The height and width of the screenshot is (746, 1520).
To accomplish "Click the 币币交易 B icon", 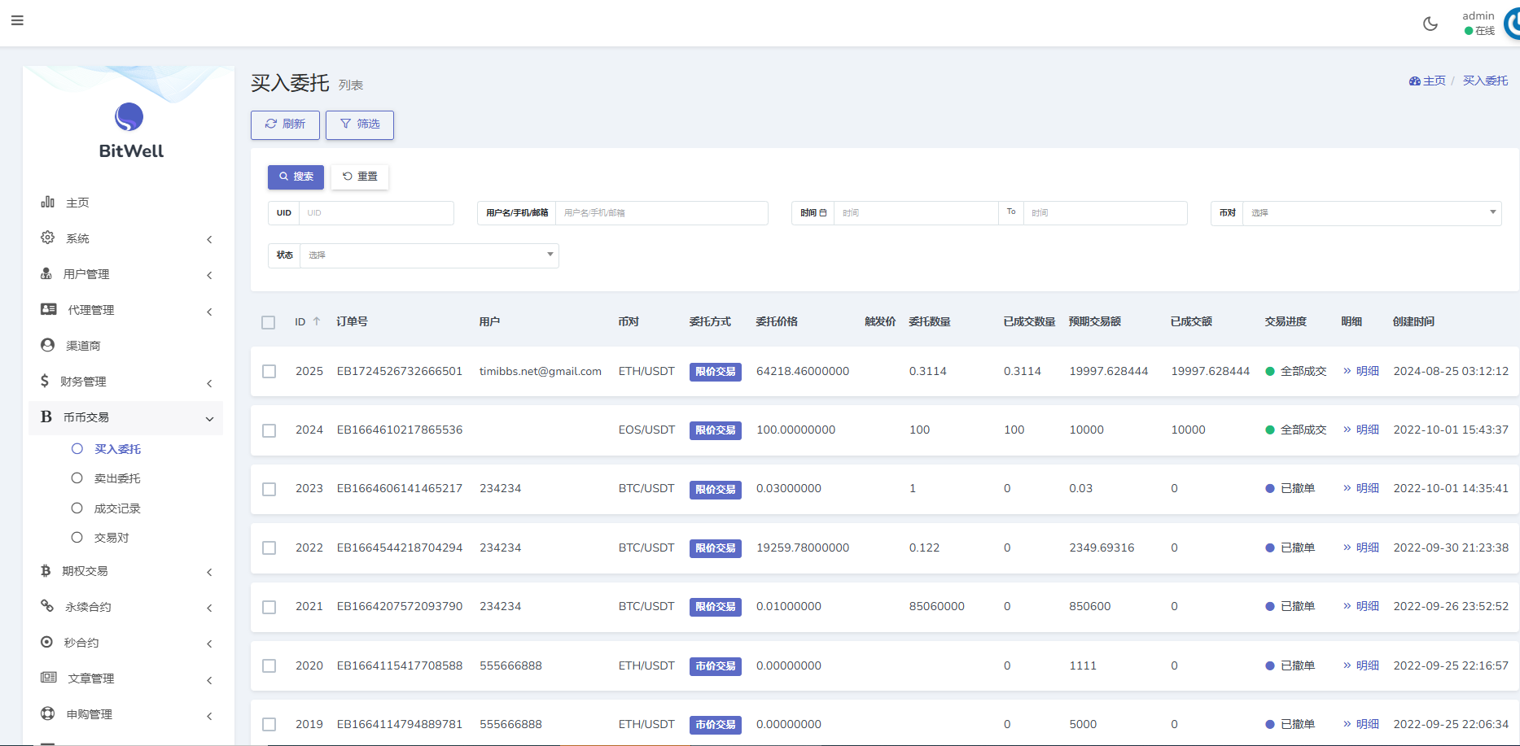I will 46,417.
